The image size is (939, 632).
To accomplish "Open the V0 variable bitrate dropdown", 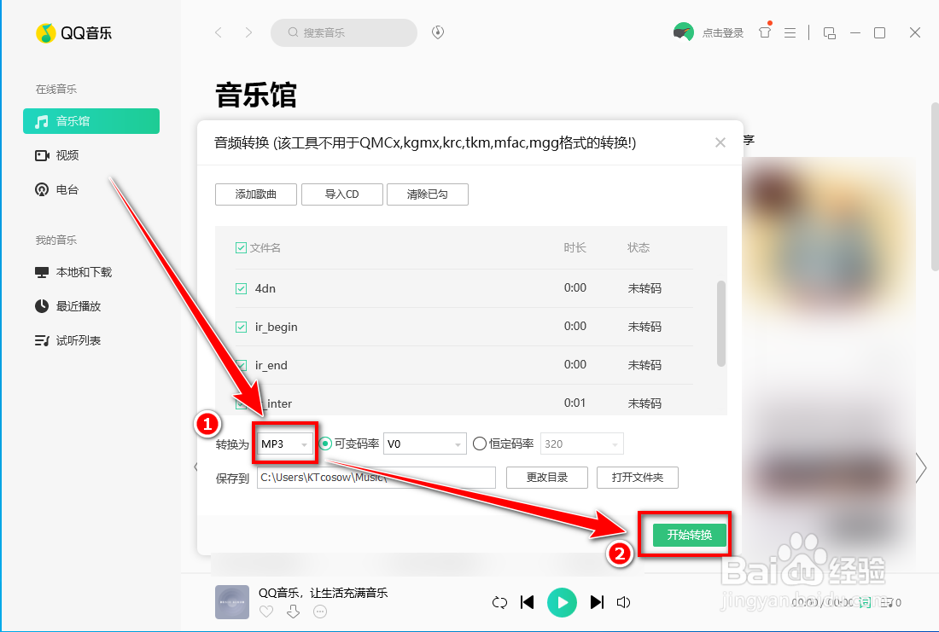I will pyautogui.click(x=425, y=444).
